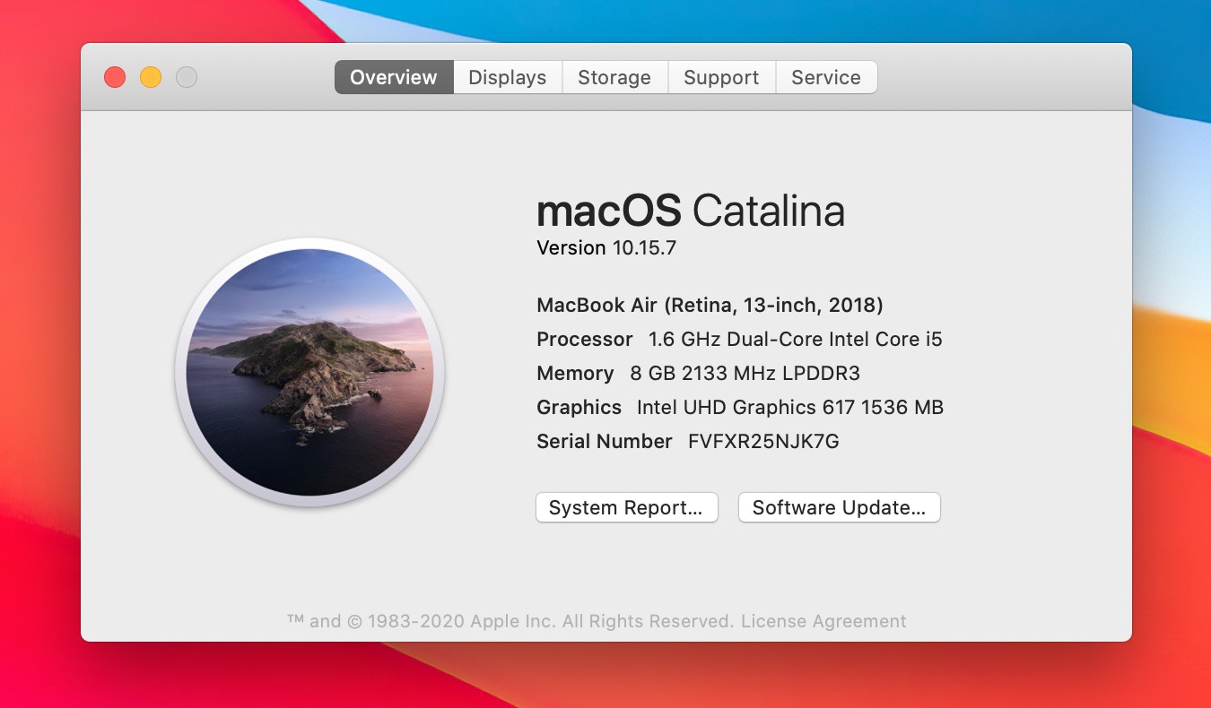Click the System Report button
1211x708 pixels.
626,507
